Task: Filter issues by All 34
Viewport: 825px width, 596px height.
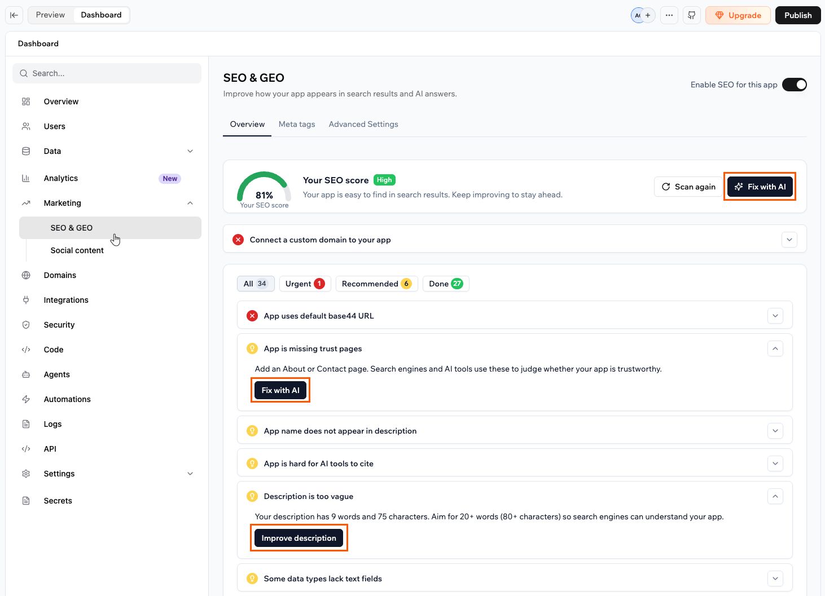Action: [256, 284]
